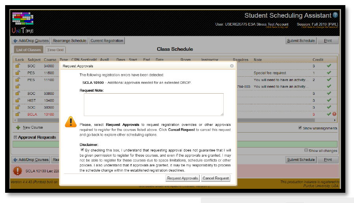Screen dimensions: 354x203
Task: Toggle lock icon for SOC 34000
Action: pos(18,66)
